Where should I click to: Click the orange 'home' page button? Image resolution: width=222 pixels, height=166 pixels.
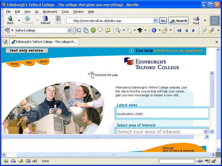click(13, 64)
